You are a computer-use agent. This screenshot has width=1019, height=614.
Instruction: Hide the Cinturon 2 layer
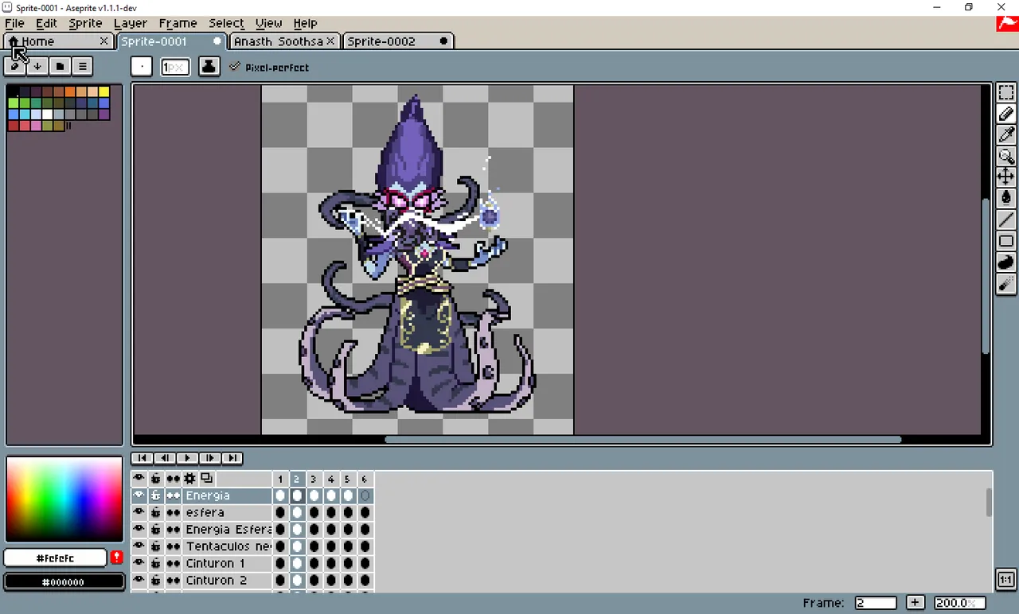139,580
